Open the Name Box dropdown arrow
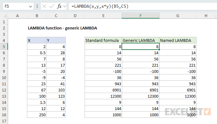This screenshot has height=124, width=217. tap(30, 7)
